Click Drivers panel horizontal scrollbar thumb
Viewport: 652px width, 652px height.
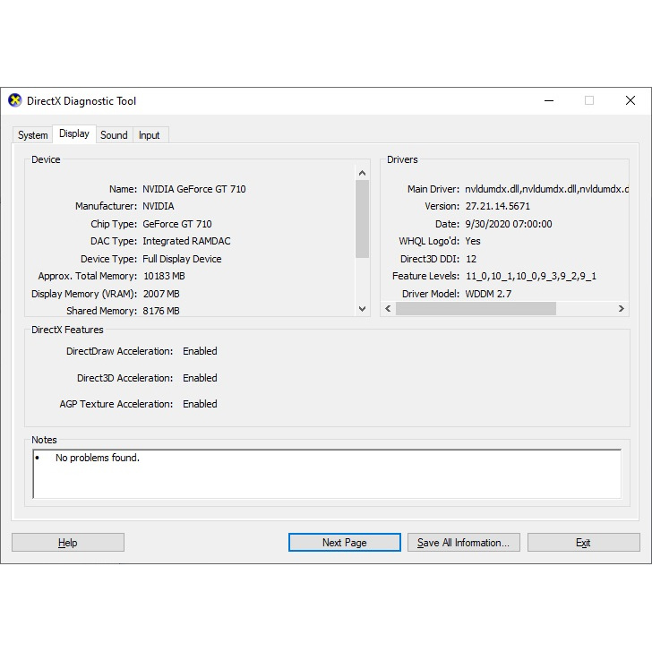tap(476, 308)
